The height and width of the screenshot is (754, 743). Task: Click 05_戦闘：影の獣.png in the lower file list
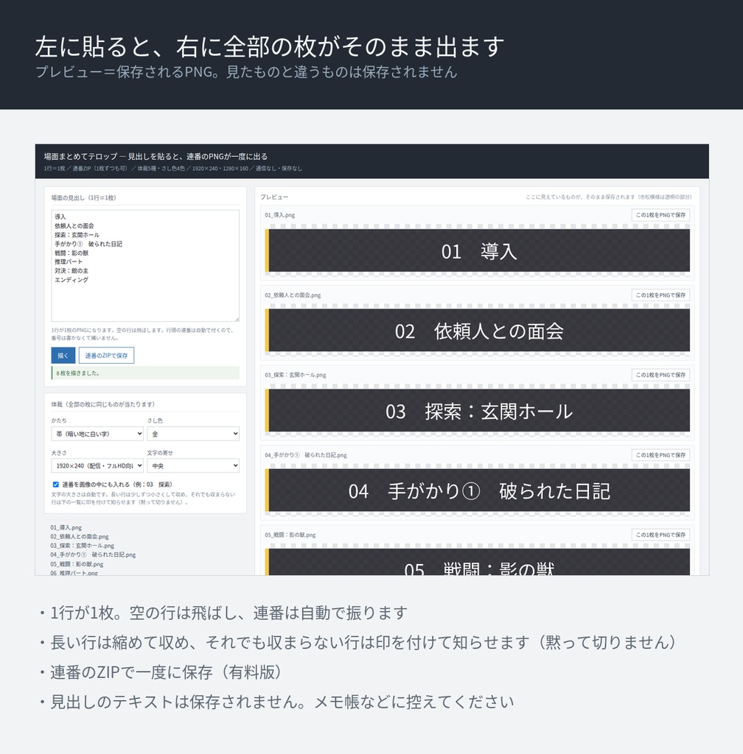[x=77, y=564]
